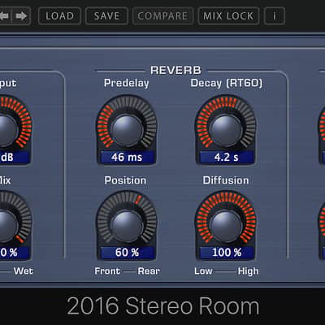Click the 'Decay (RT60)' label
This screenshot has width=325, height=325.
click(x=227, y=83)
